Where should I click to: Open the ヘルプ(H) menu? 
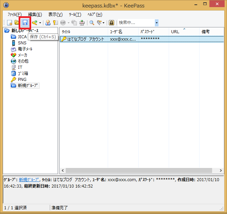(95, 15)
